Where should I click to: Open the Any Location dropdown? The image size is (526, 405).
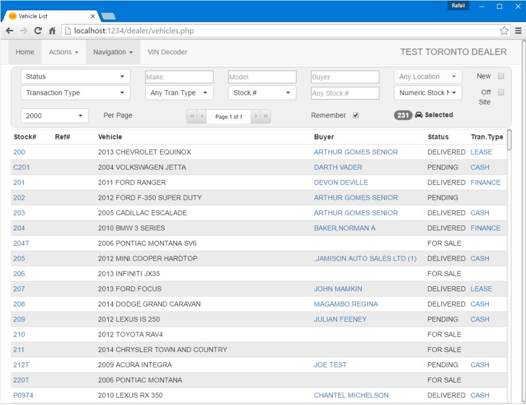pos(427,77)
